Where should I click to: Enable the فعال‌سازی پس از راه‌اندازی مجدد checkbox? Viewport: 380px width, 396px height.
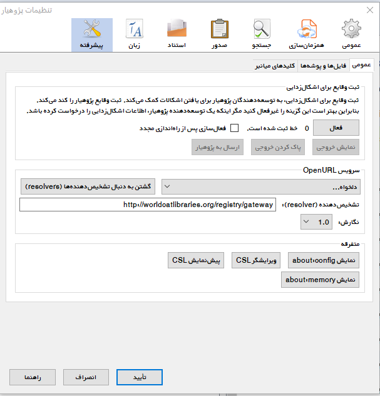tap(235, 128)
